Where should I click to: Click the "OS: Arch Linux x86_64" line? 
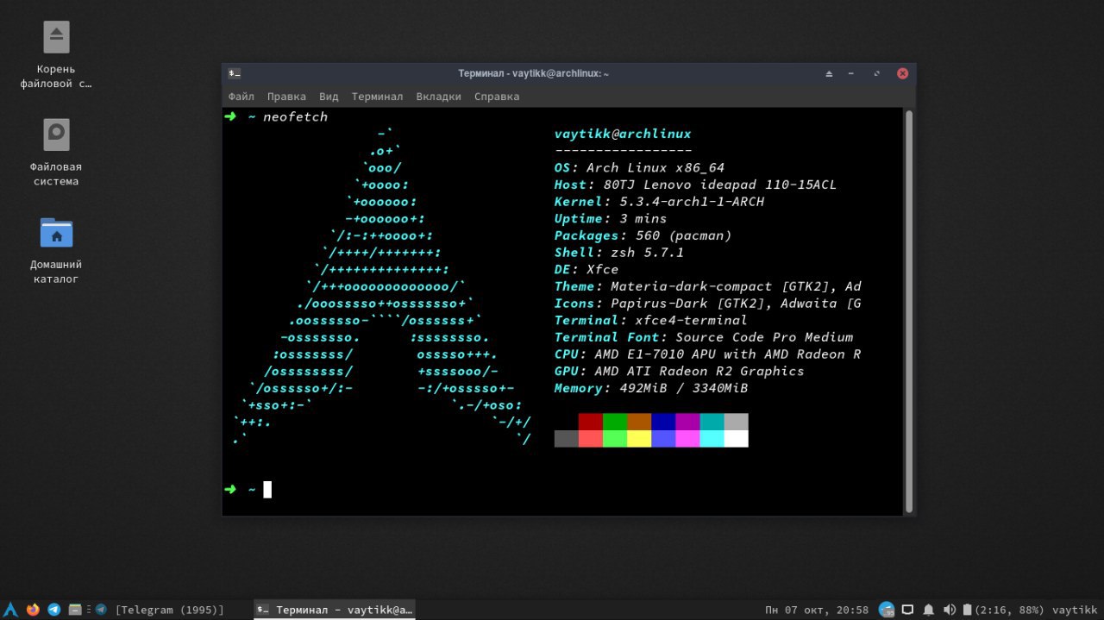(x=639, y=167)
